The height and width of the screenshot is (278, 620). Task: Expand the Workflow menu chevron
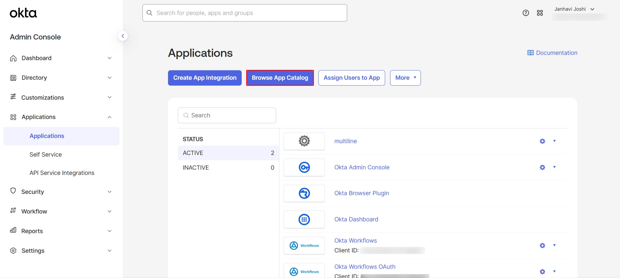click(110, 211)
